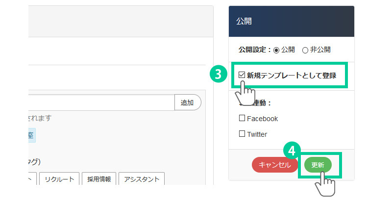The width and height of the screenshot is (392, 203).
Task: Click the hand pointer icon below 更新 button
Action: (x=324, y=185)
